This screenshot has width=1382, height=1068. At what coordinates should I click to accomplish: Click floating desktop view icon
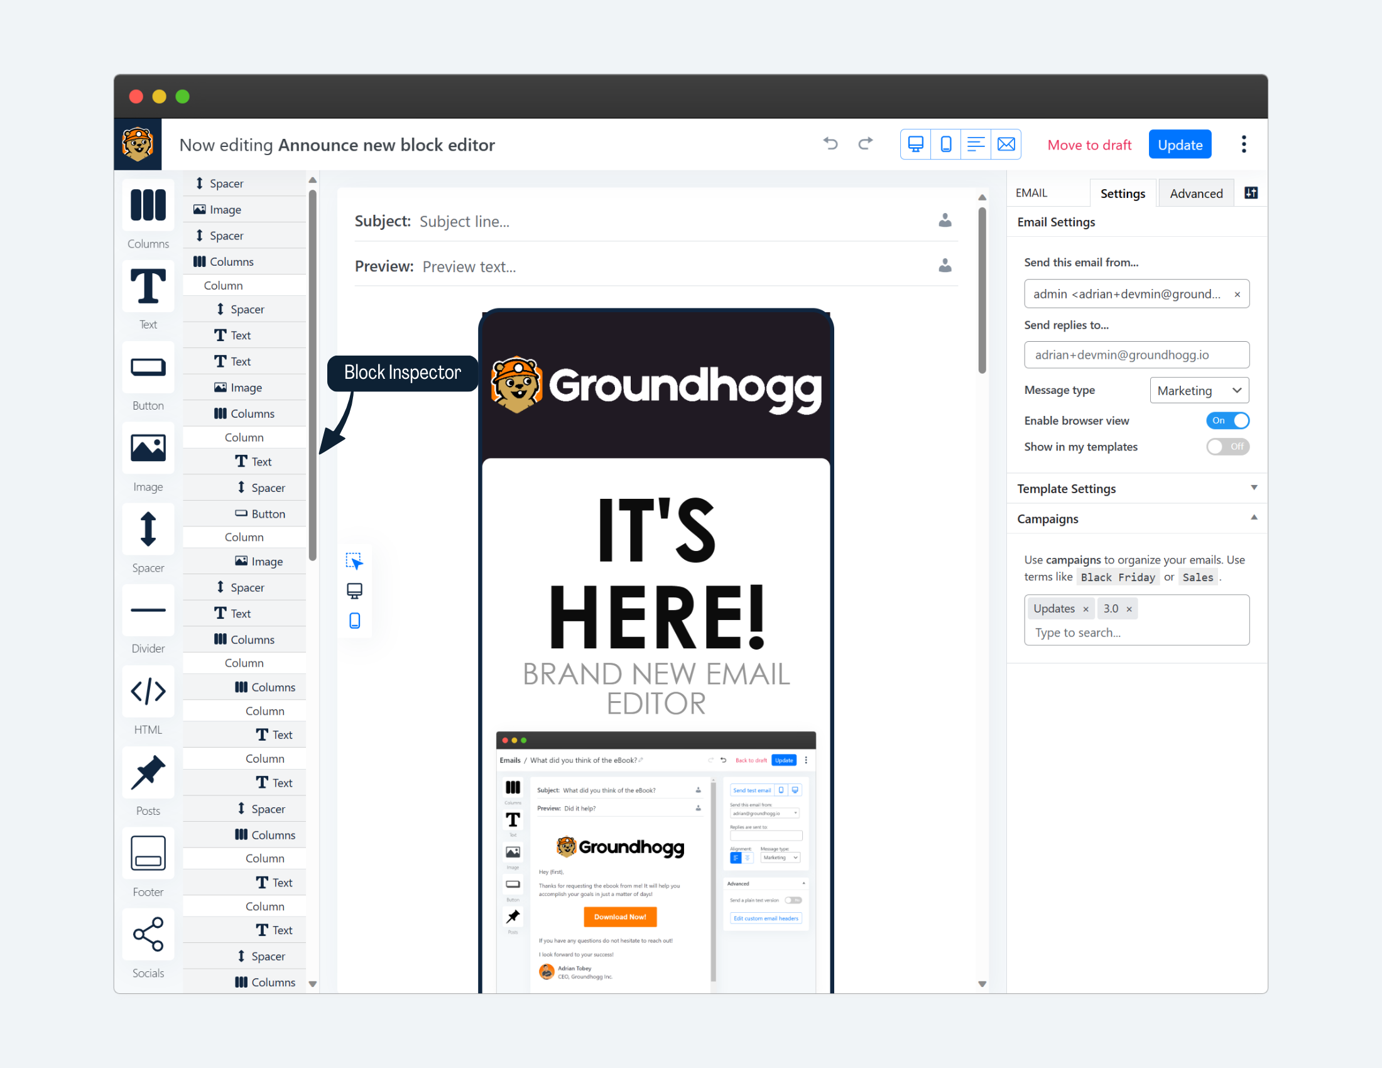354,591
